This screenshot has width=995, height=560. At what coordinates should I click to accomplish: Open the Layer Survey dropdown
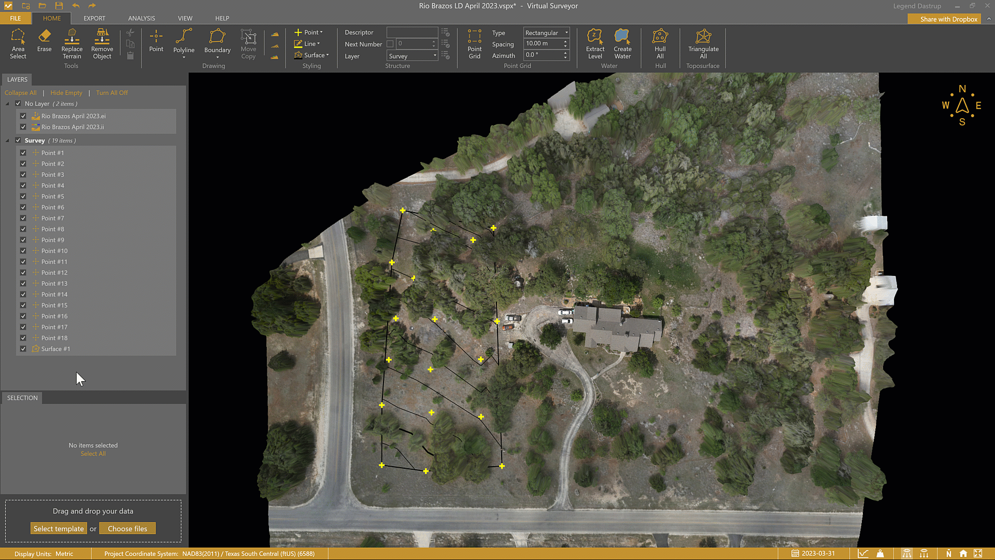point(413,56)
